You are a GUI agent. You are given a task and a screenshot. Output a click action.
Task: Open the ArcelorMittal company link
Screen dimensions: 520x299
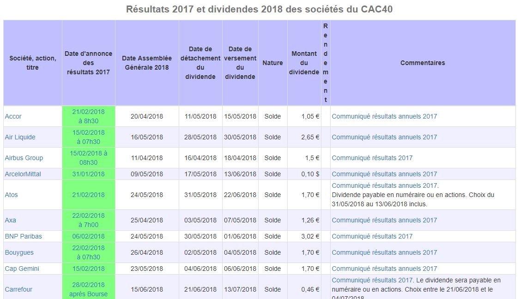coord(23,174)
